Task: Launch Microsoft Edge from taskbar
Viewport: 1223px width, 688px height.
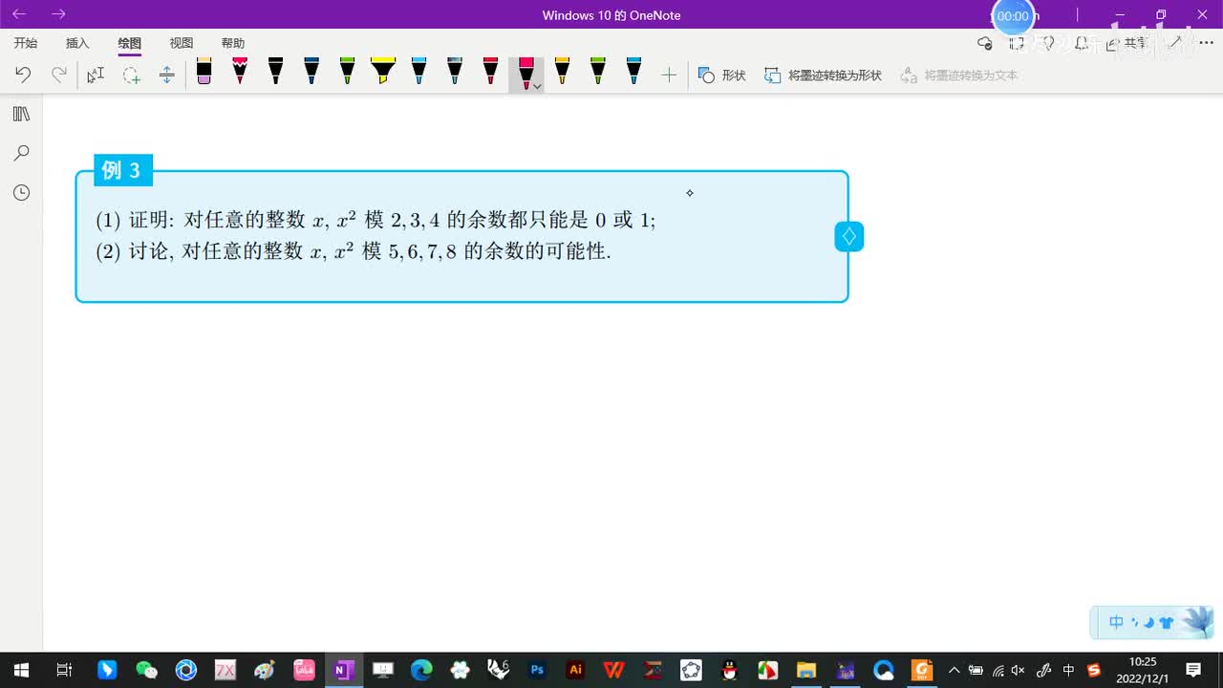Action: pyautogui.click(x=421, y=670)
